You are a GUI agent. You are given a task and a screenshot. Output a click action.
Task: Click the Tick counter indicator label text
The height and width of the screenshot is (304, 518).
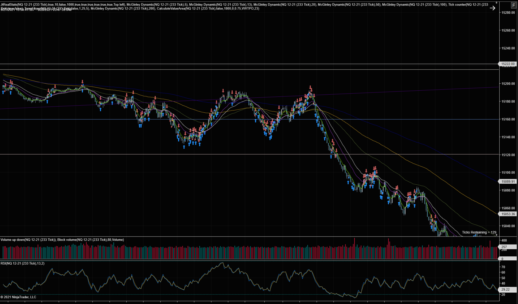click(468, 5)
